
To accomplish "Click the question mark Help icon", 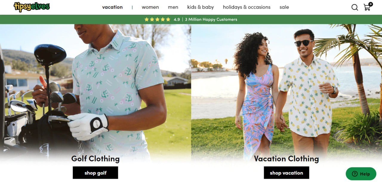I will click(x=355, y=174).
